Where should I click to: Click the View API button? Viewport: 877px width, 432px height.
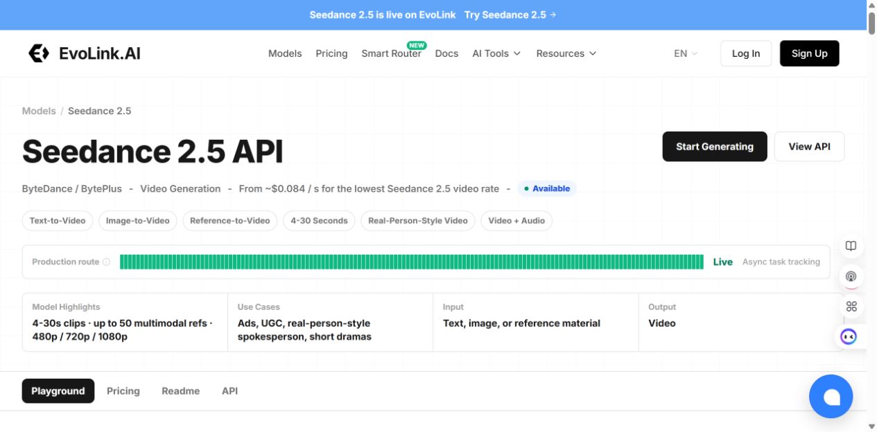809,147
